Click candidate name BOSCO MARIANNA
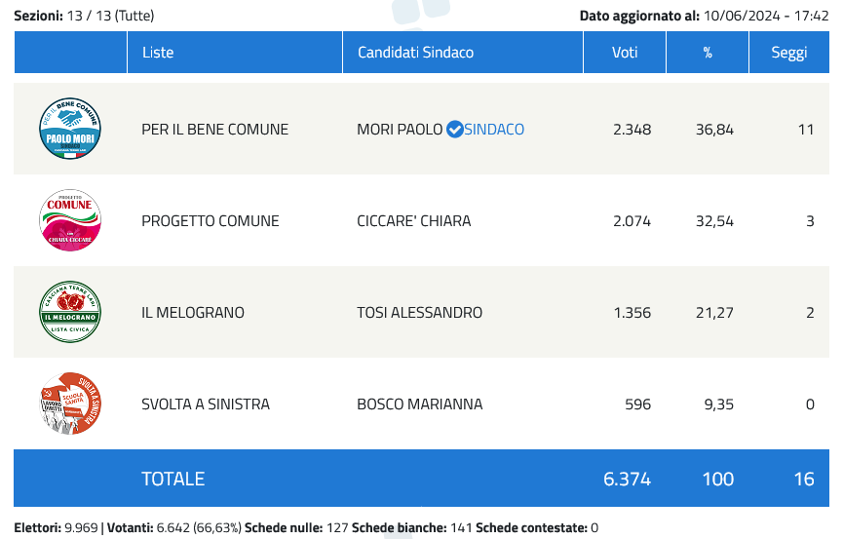 click(x=420, y=404)
